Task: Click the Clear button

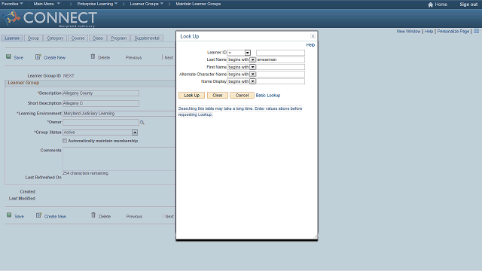Action: [x=218, y=96]
